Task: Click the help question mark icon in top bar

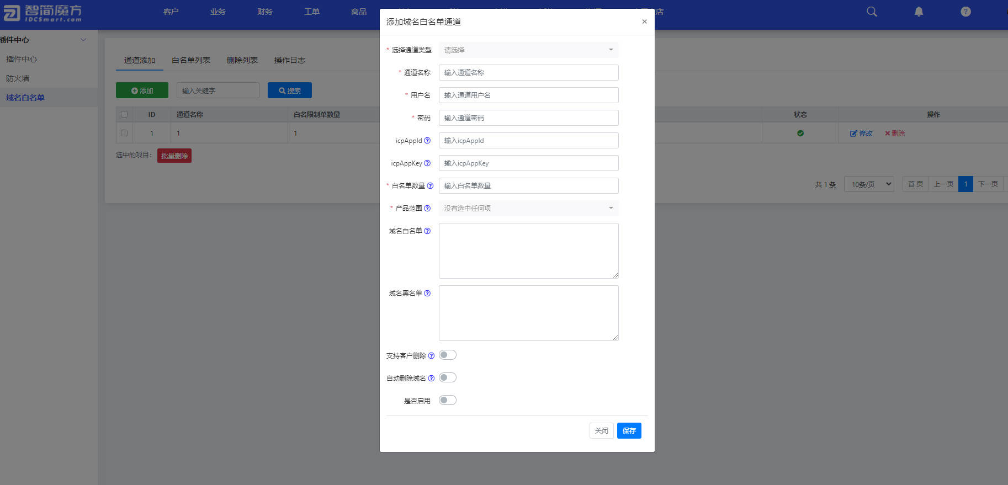Action: (965, 12)
